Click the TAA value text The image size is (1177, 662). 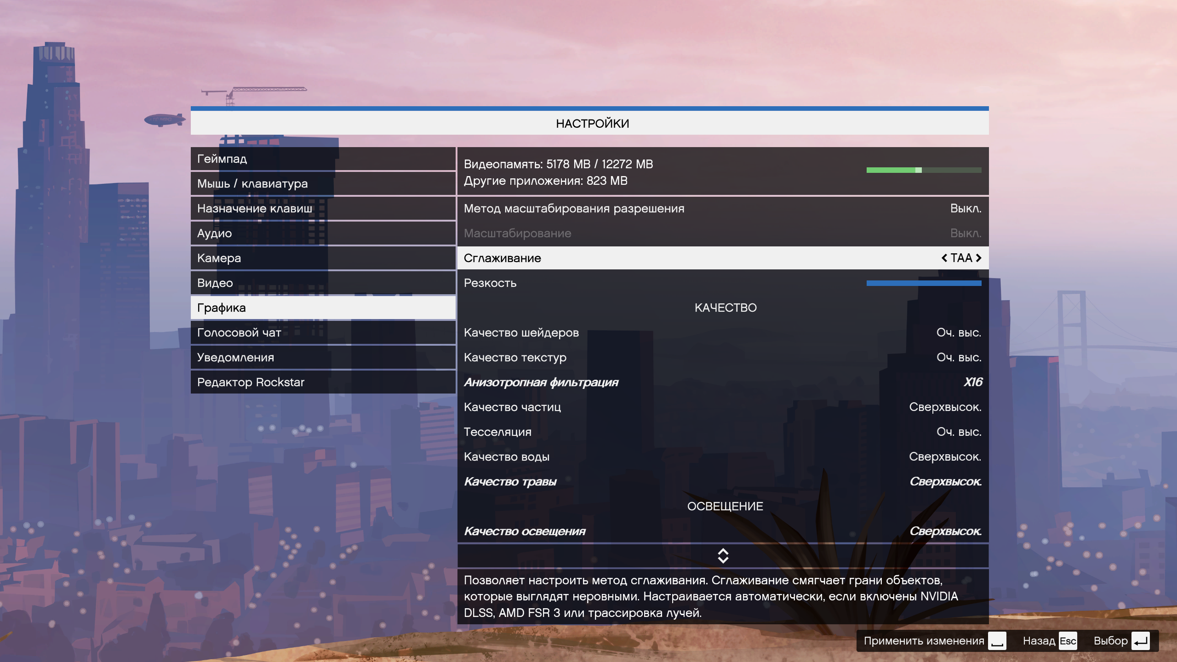(961, 258)
